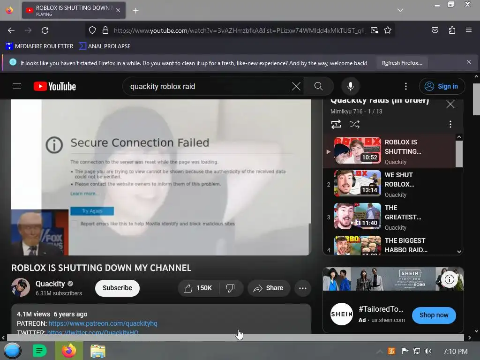Open the MEDIAFIRE ROULETTER bookmark
Viewport: 480px width, 360px height.
pos(39,46)
